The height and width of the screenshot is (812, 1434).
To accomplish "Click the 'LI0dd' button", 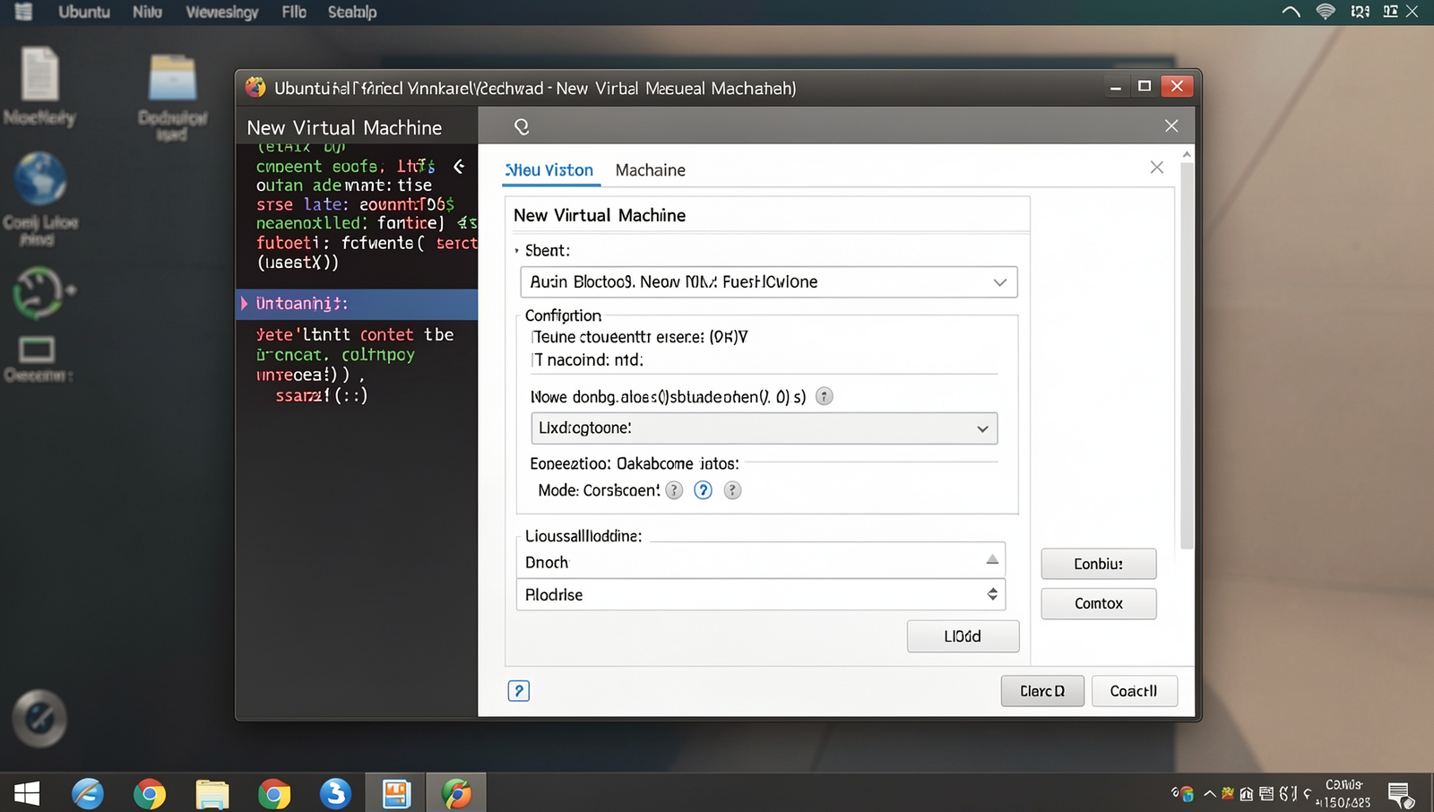I will tap(963, 636).
